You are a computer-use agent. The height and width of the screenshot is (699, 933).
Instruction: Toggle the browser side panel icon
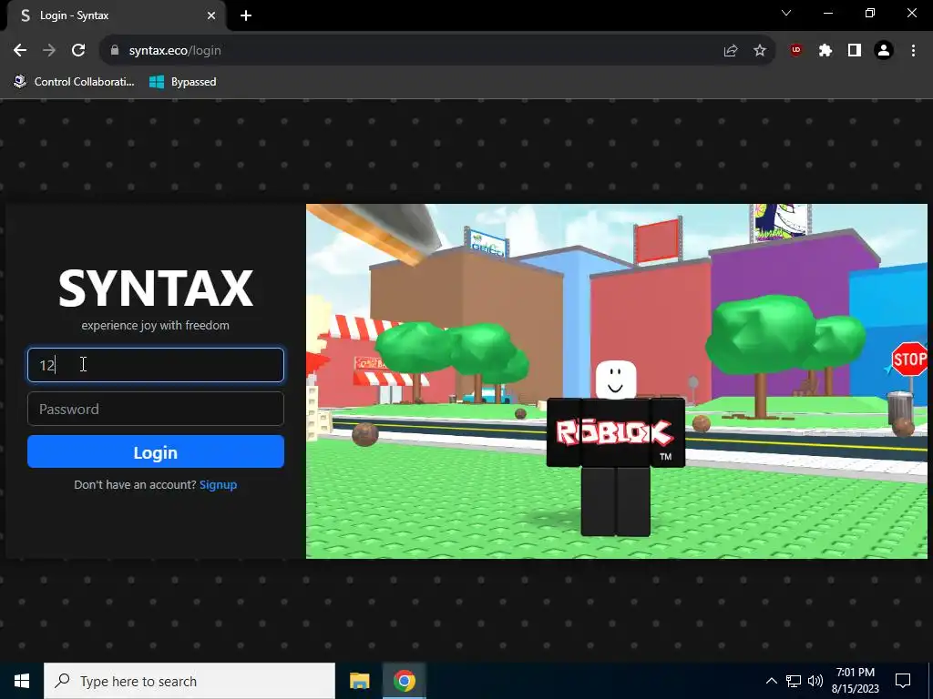point(855,51)
